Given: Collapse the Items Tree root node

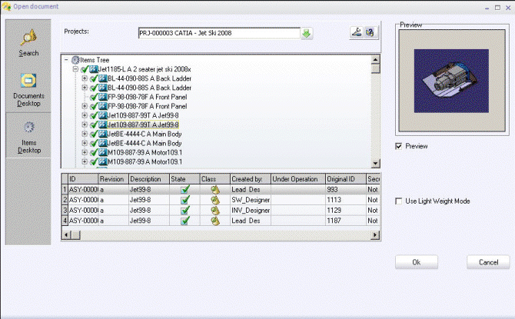Looking at the screenshot, I should [67, 60].
